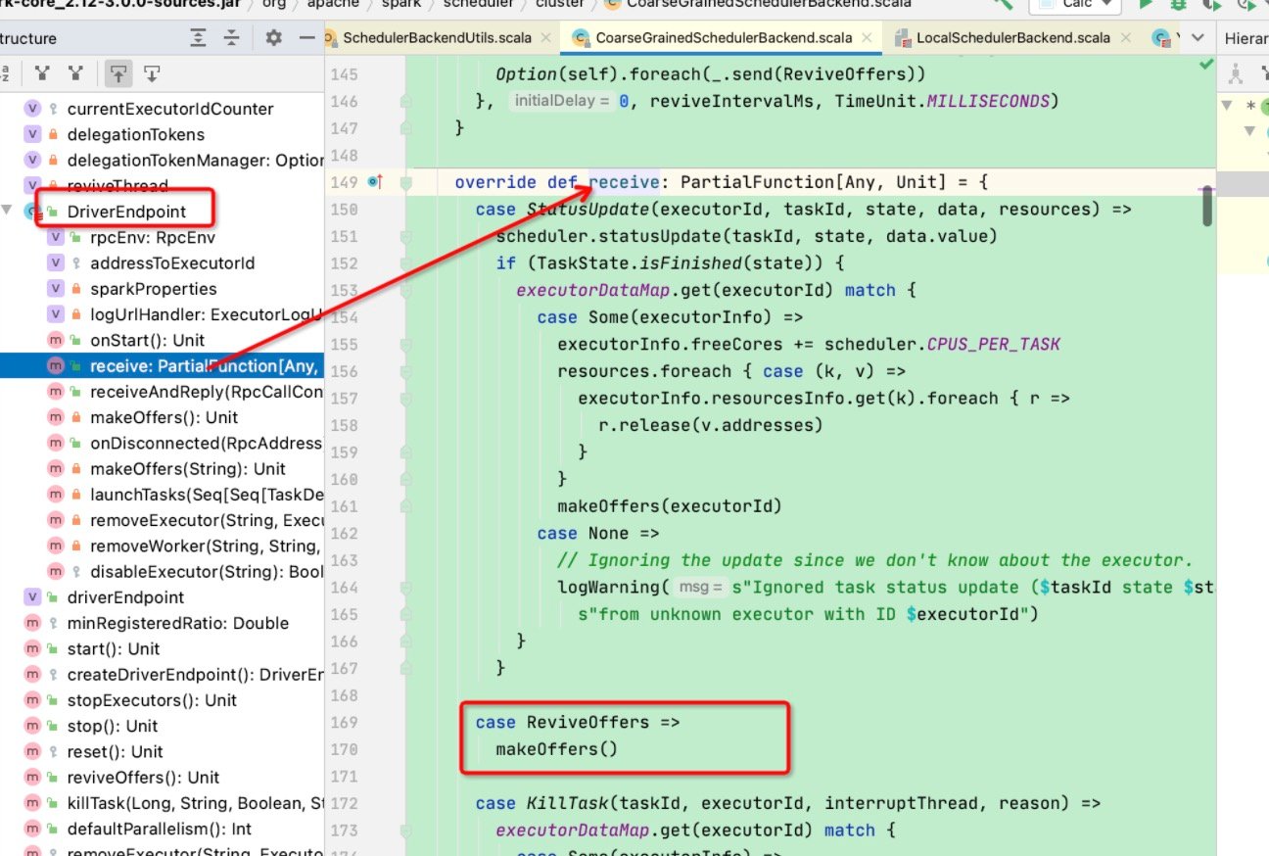Collapse the top node in Hierarchy panel

[1227, 106]
